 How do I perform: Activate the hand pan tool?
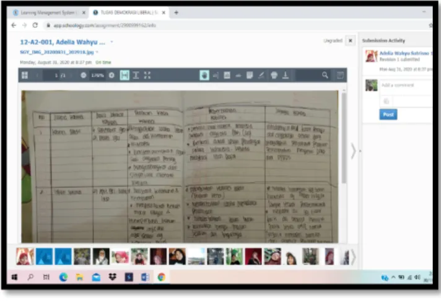204,75
